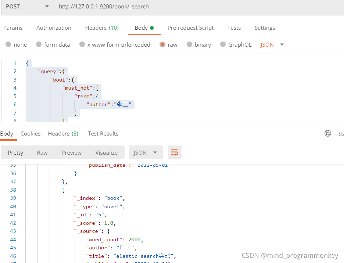Click the "term" key in request body

[x=83, y=96]
